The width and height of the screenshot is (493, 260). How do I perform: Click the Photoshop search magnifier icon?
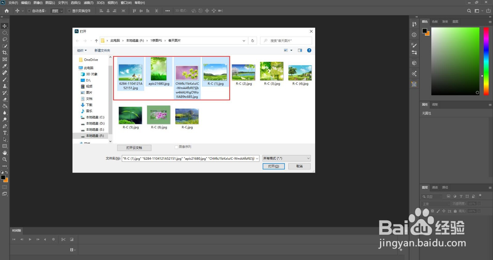(469, 11)
